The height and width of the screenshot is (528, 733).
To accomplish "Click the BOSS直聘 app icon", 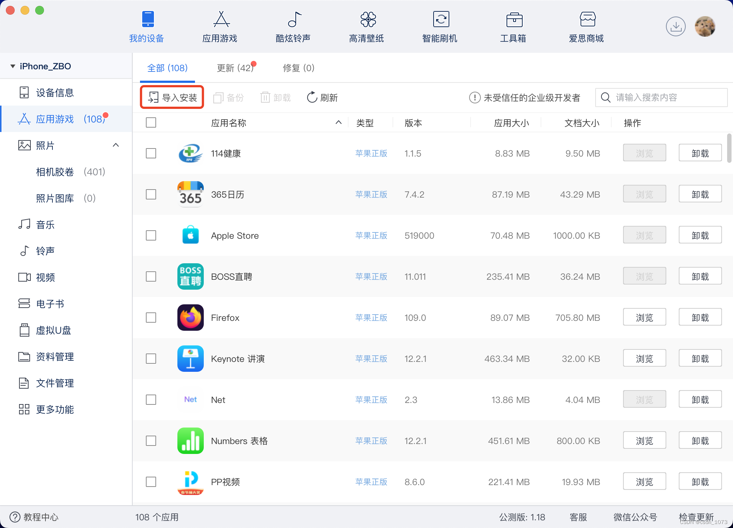I will pyautogui.click(x=190, y=276).
